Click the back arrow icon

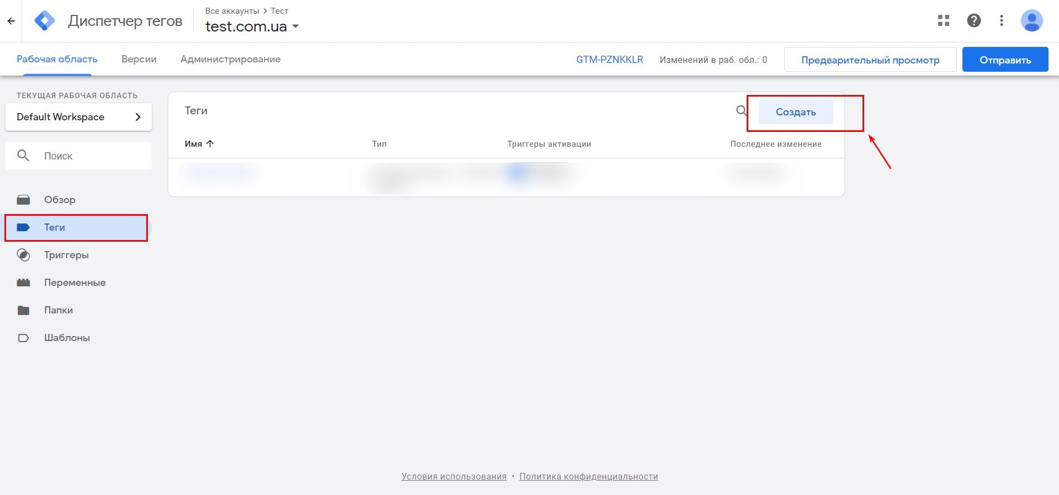pyautogui.click(x=11, y=21)
